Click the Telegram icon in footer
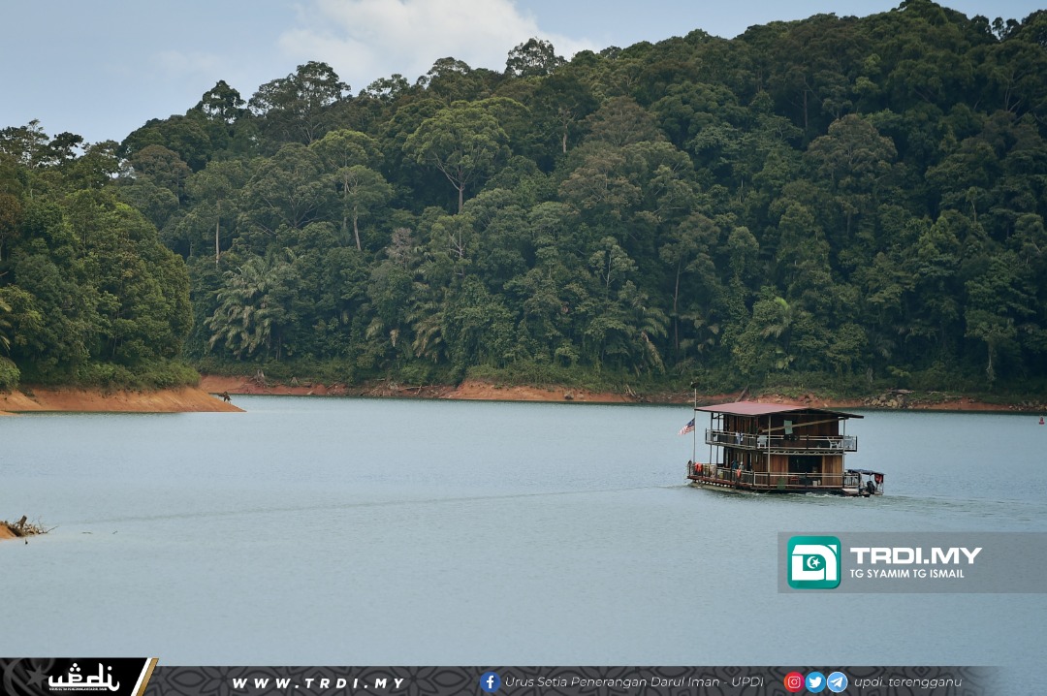Image resolution: width=1047 pixels, height=696 pixels. (x=837, y=681)
